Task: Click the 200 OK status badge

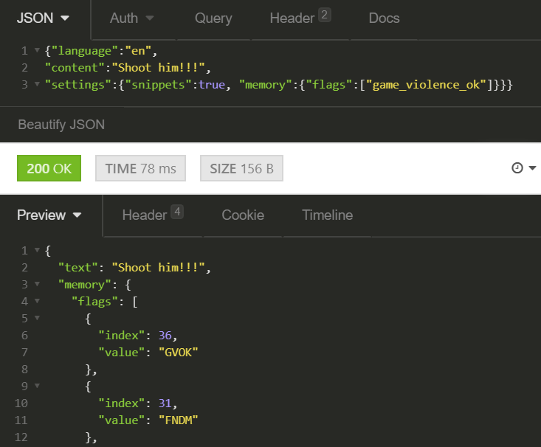Action: tap(49, 168)
